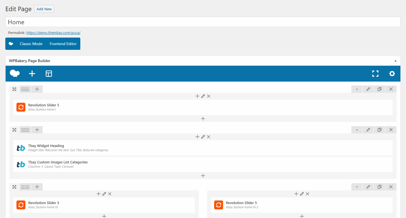Select the Tbay Custom Images List Categories element
The image size is (406, 218).
tap(58, 162)
